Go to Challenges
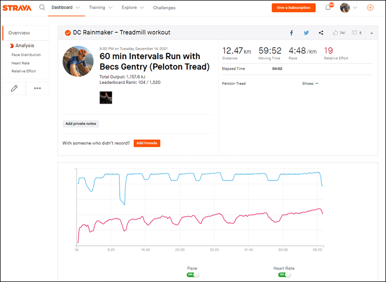The height and width of the screenshot is (282, 386). pos(164,7)
